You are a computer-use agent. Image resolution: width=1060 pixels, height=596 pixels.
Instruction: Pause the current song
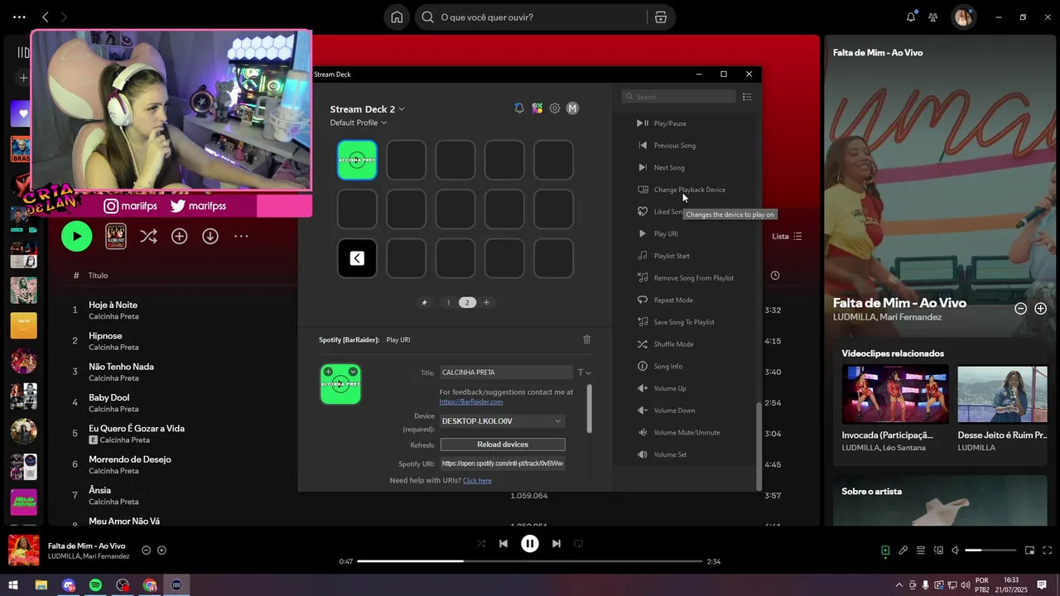(x=530, y=544)
